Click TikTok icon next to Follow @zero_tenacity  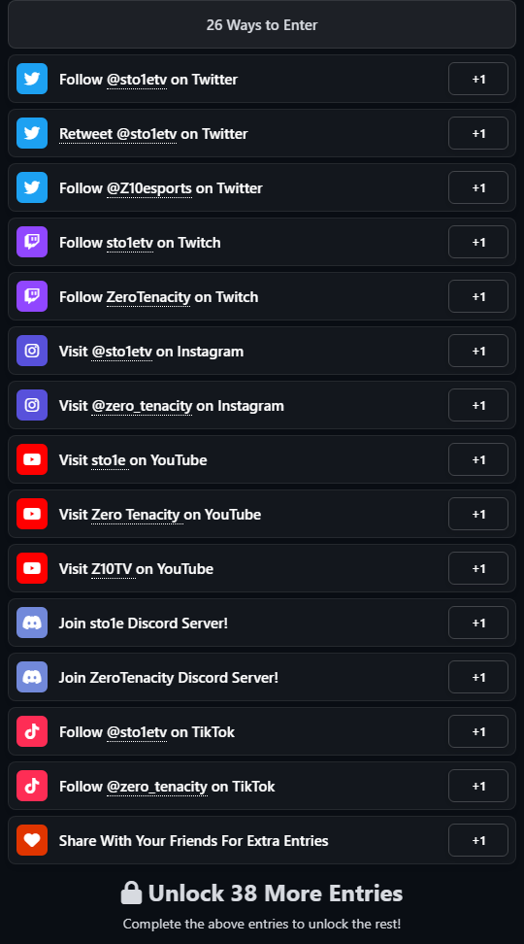pyautogui.click(x=32, y=786)
